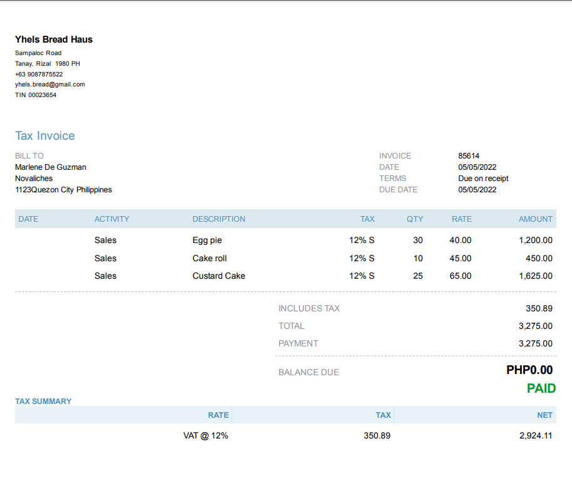Click the INCLUDES TAX label
572x493 pixels.
tap(309, 309)
